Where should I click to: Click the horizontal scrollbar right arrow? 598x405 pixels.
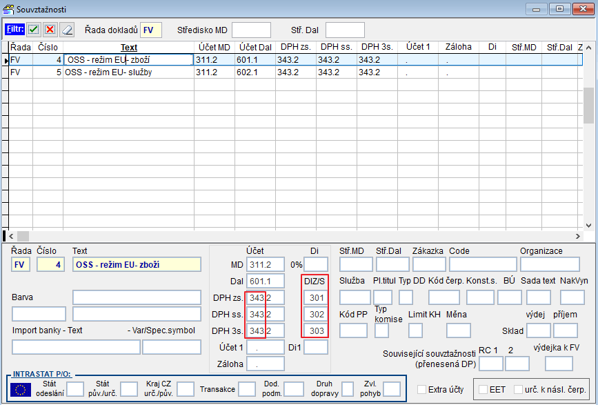578,236
